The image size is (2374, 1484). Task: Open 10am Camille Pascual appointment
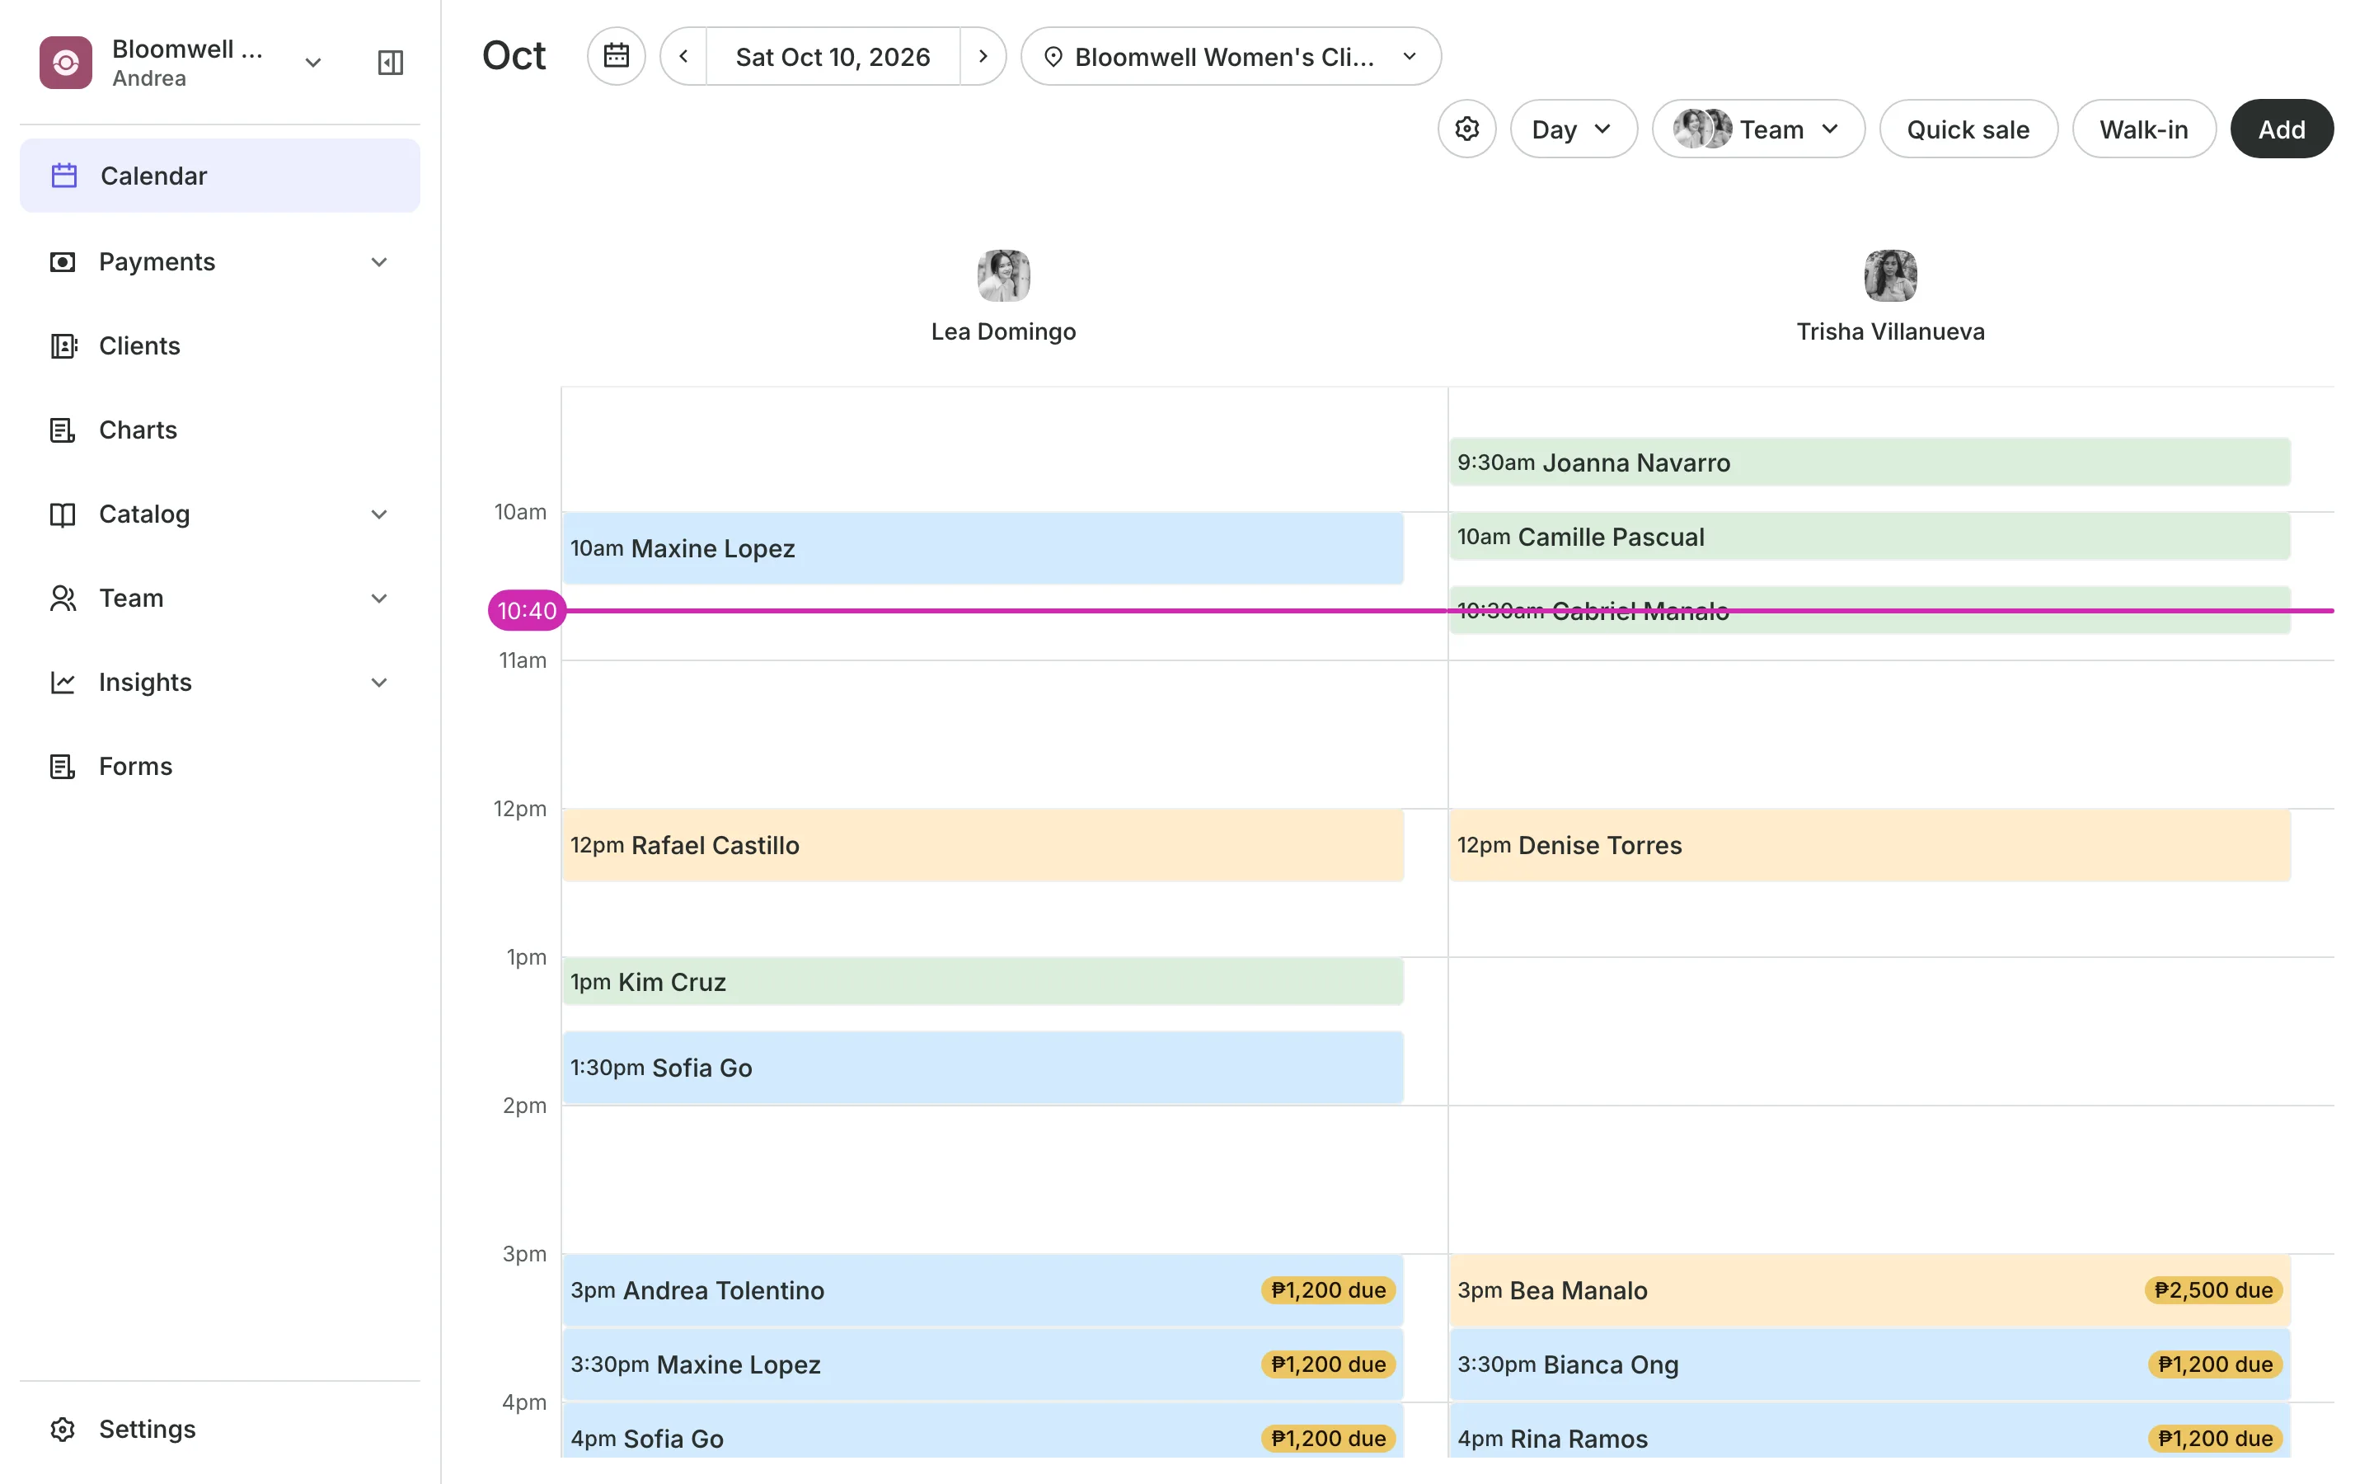tap(1870, 537)
